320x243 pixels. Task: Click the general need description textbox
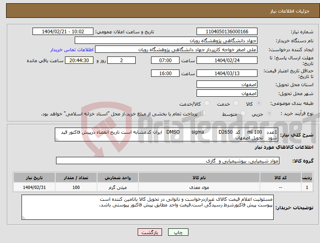pos(166,135)
